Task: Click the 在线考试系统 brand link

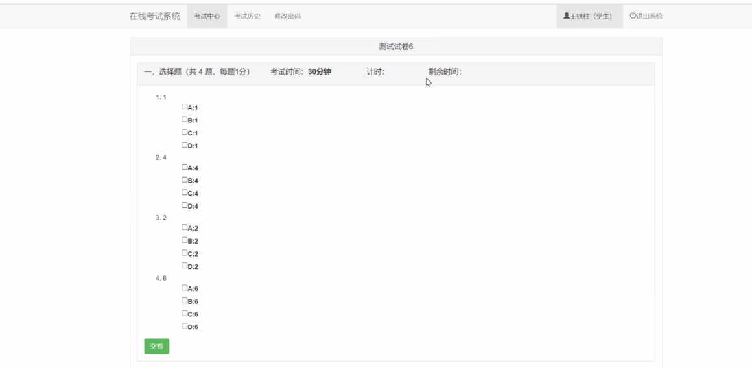Action: click(155, 16)
